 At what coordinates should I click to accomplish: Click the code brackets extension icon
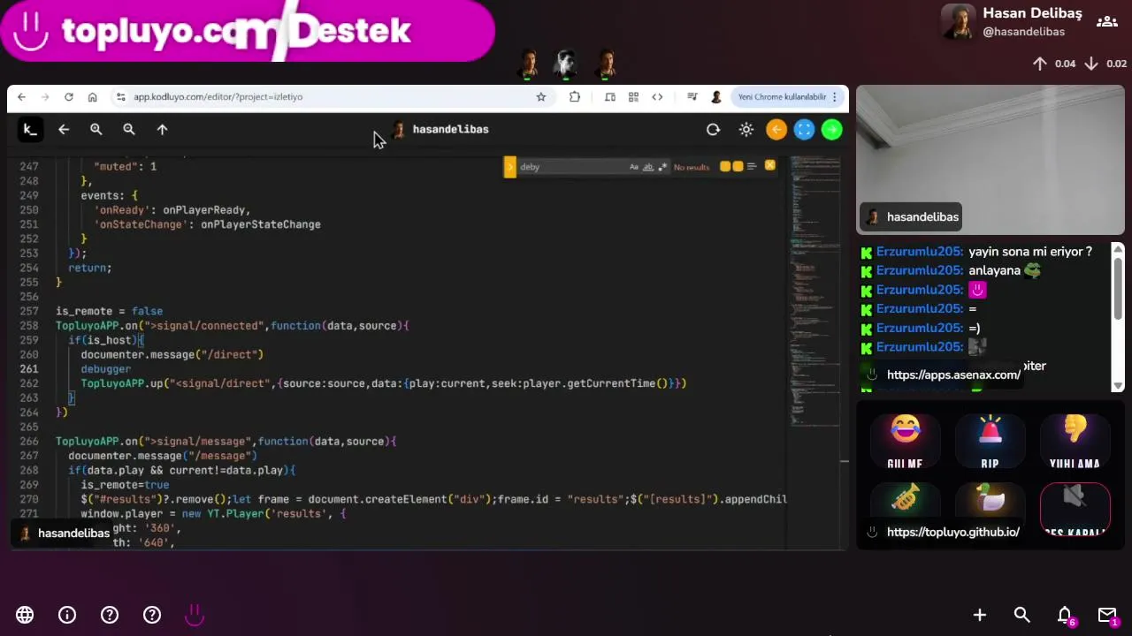tap(657, 97)
